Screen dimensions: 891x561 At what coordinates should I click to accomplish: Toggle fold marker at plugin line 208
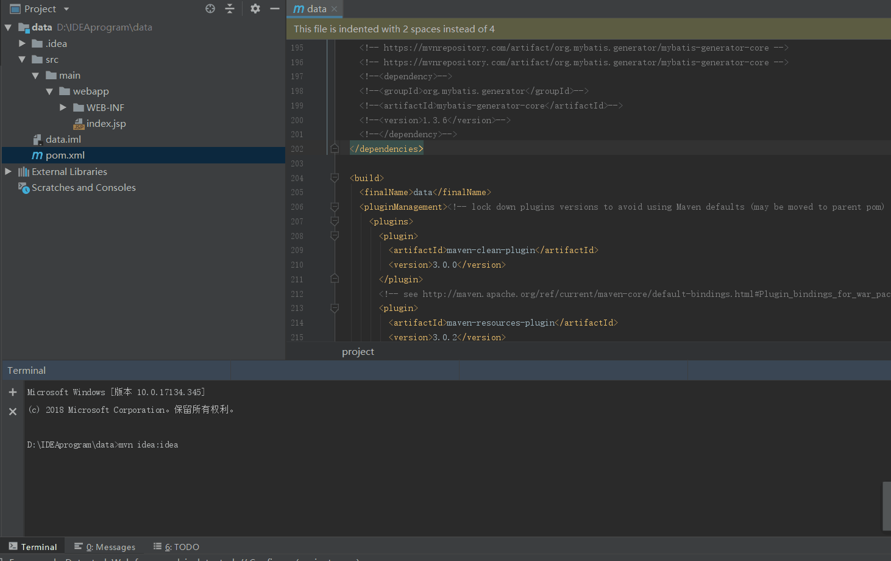click(335, 236)
